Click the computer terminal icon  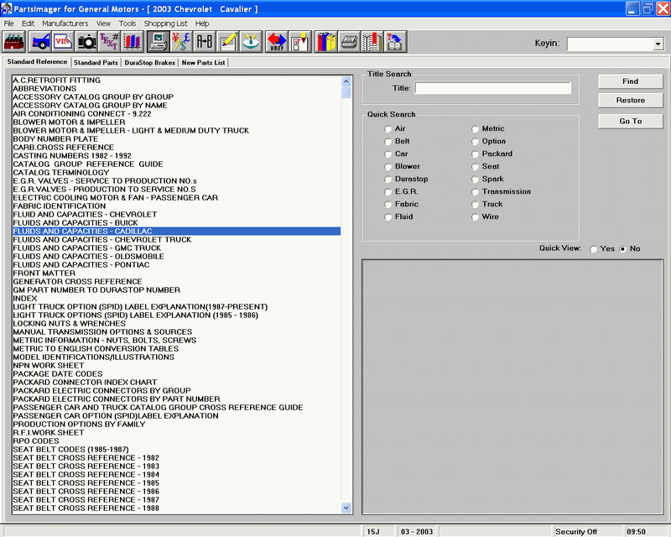pyautogui.click(x=159, y=42)
